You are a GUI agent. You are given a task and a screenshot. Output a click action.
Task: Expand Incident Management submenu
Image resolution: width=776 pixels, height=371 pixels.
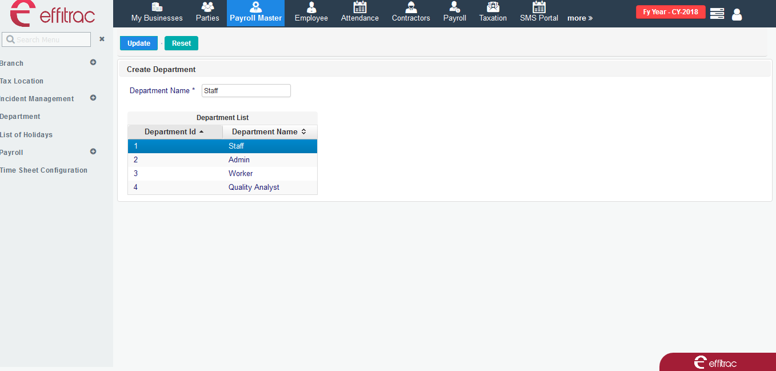tap(93, 98)
